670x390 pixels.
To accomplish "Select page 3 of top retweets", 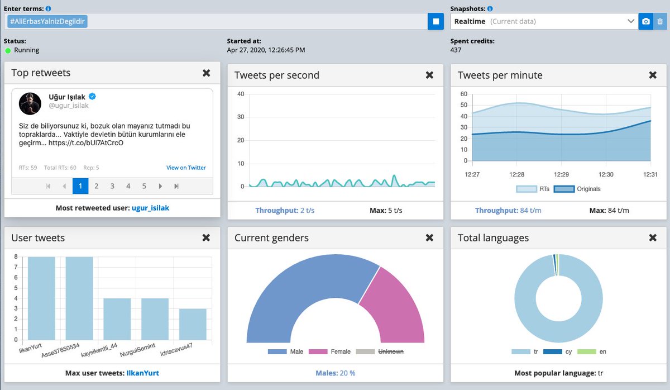I will [112, 186].
